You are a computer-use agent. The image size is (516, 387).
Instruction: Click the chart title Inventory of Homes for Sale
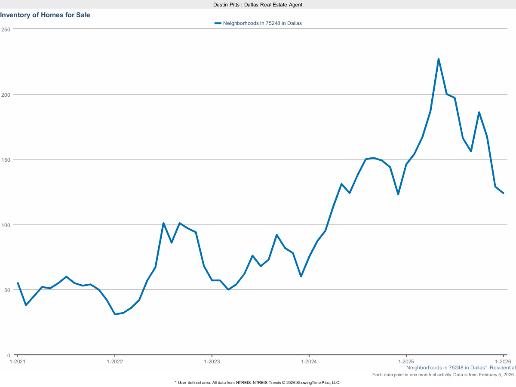pos(45,15)
